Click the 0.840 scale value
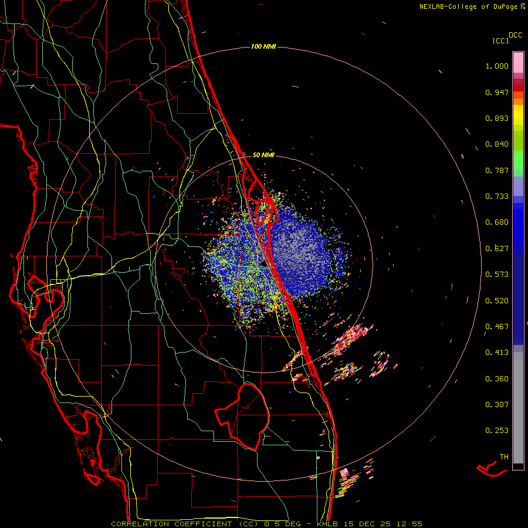 pos(497,144)
